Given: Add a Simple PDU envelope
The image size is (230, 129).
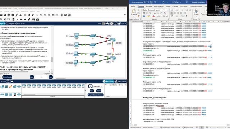Looking at the screenshot, I should tap(33, 19).
